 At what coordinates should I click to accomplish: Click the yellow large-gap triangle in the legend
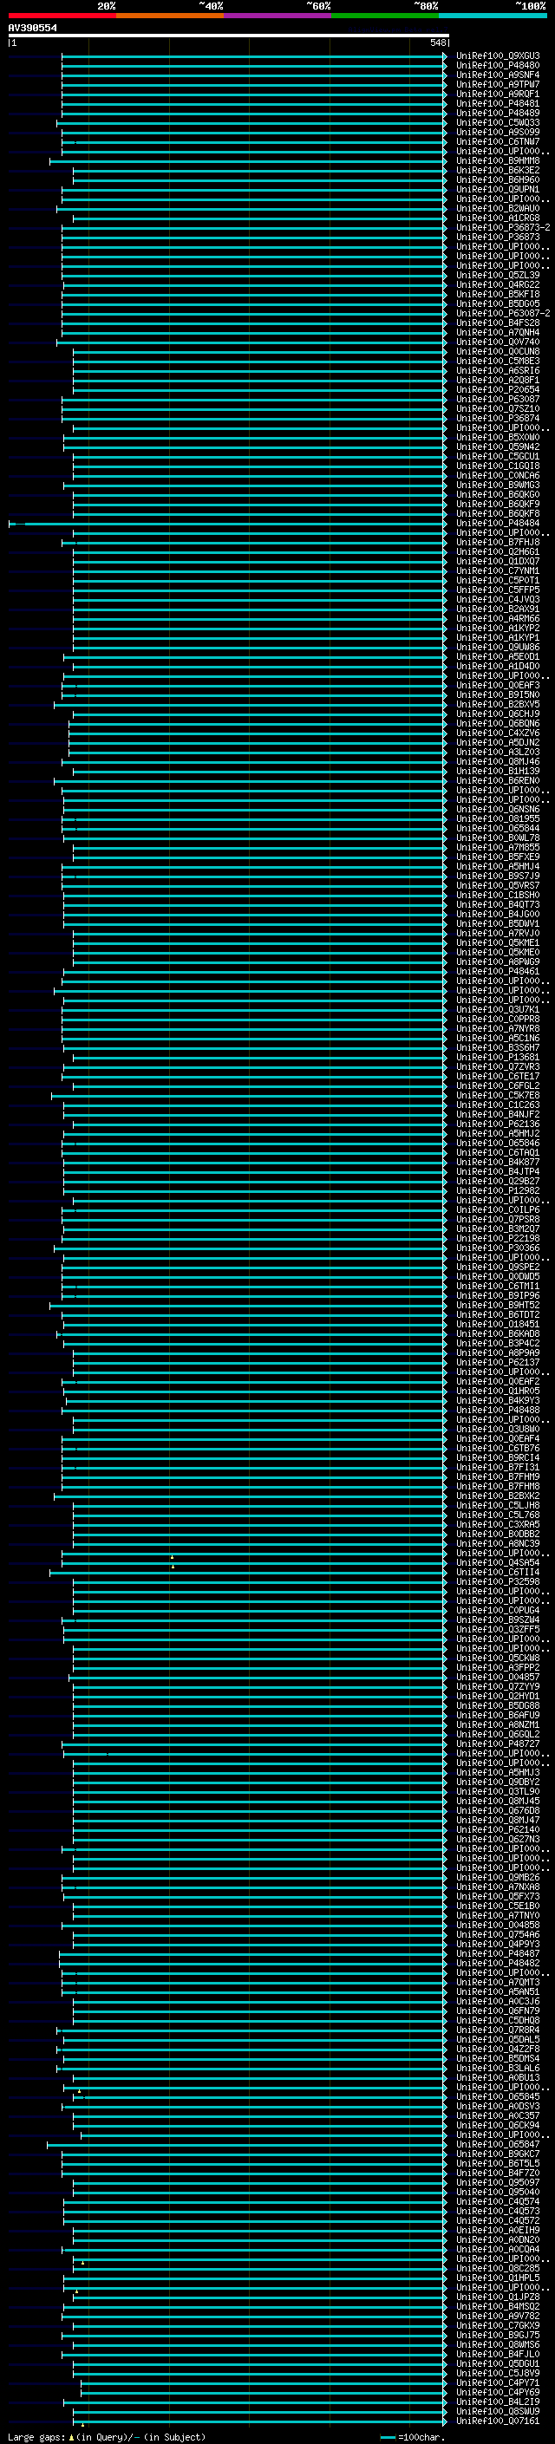coord(71,2437)
